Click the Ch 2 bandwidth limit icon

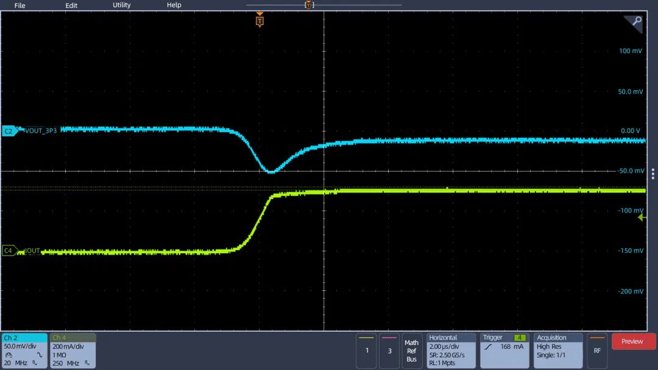pyautogui.click(x=35, y=363)
